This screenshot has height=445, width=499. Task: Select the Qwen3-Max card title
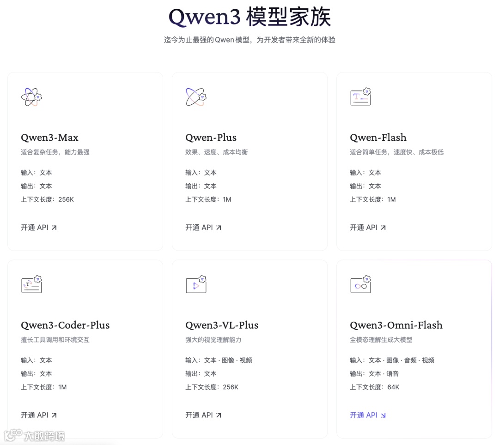(x=49, y=138)
